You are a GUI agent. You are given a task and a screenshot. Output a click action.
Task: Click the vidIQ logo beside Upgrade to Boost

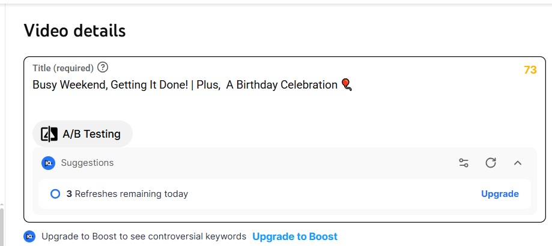(29, 236)
